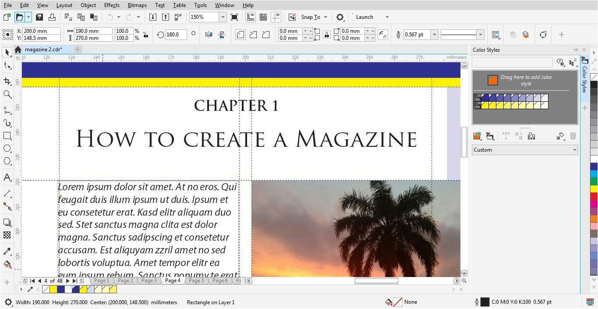Screen dimensions: 598x309
Task: Delete color style with trash button
Action: [574, 136]
